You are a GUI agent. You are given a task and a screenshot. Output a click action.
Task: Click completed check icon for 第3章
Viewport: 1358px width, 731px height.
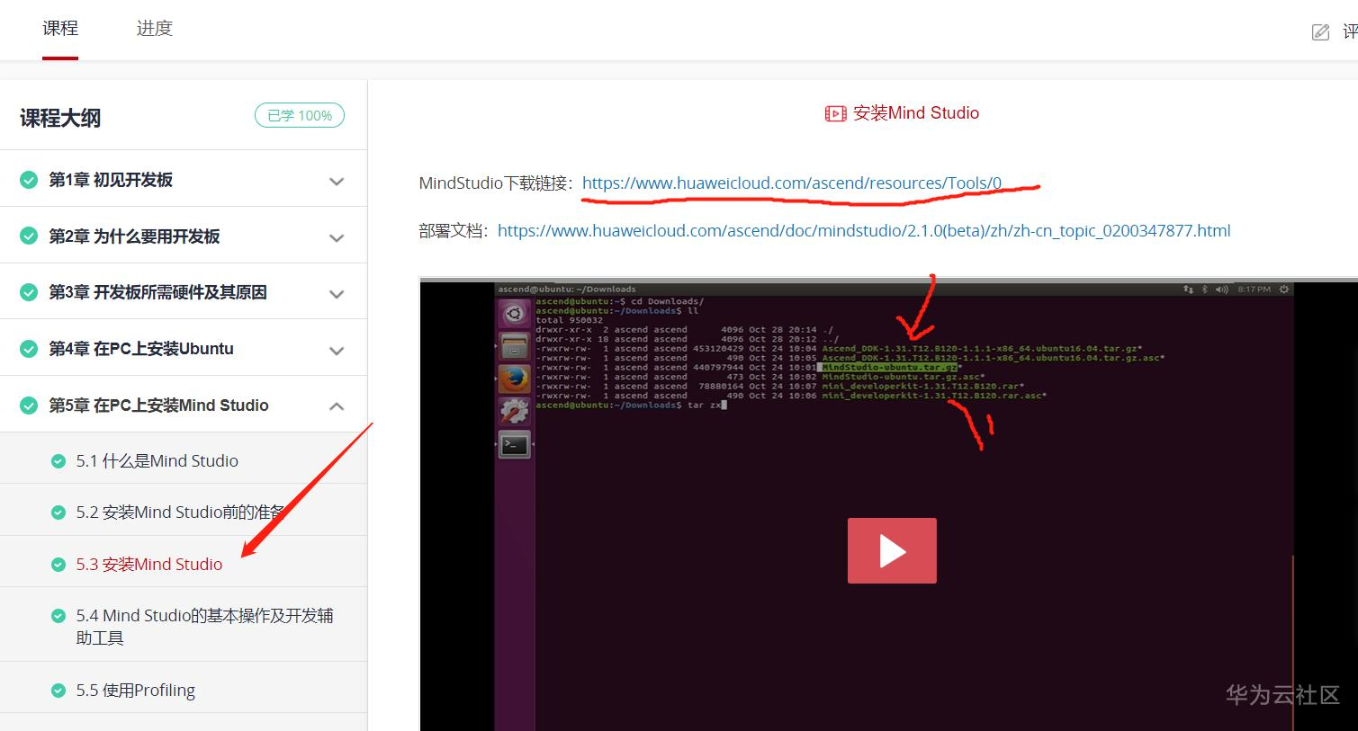point(29,292)
